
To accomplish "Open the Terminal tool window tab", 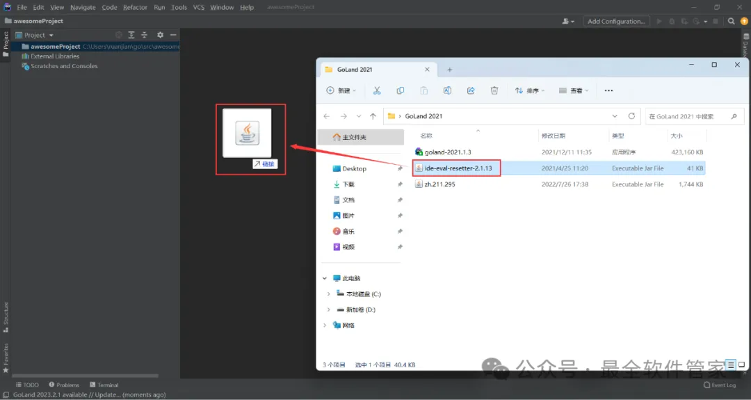I will tap(104, 385).
